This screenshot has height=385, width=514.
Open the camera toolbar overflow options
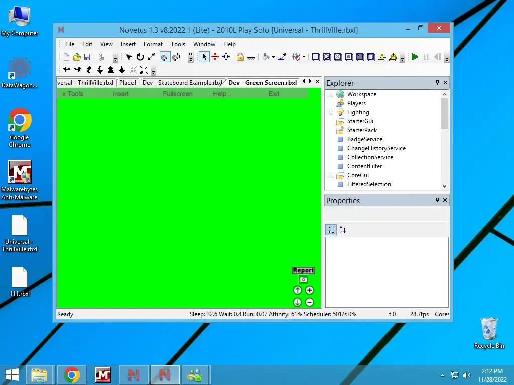[x=153, y=71]
